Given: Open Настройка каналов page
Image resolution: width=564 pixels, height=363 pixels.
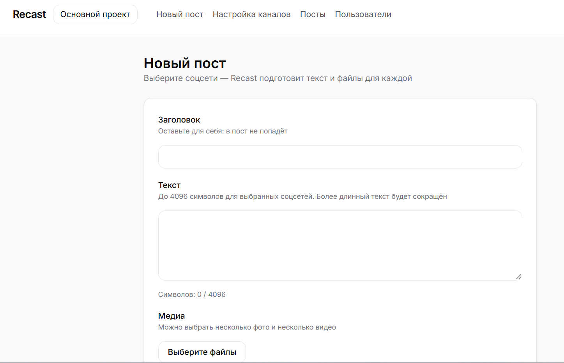Looking at the screenshot, I should coord(251,14).
